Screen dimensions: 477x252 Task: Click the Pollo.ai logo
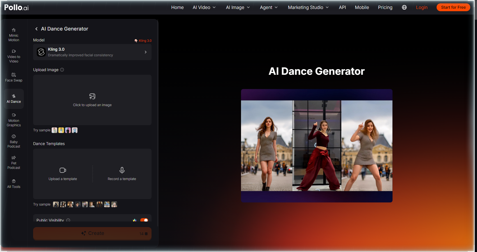point(16,7)
